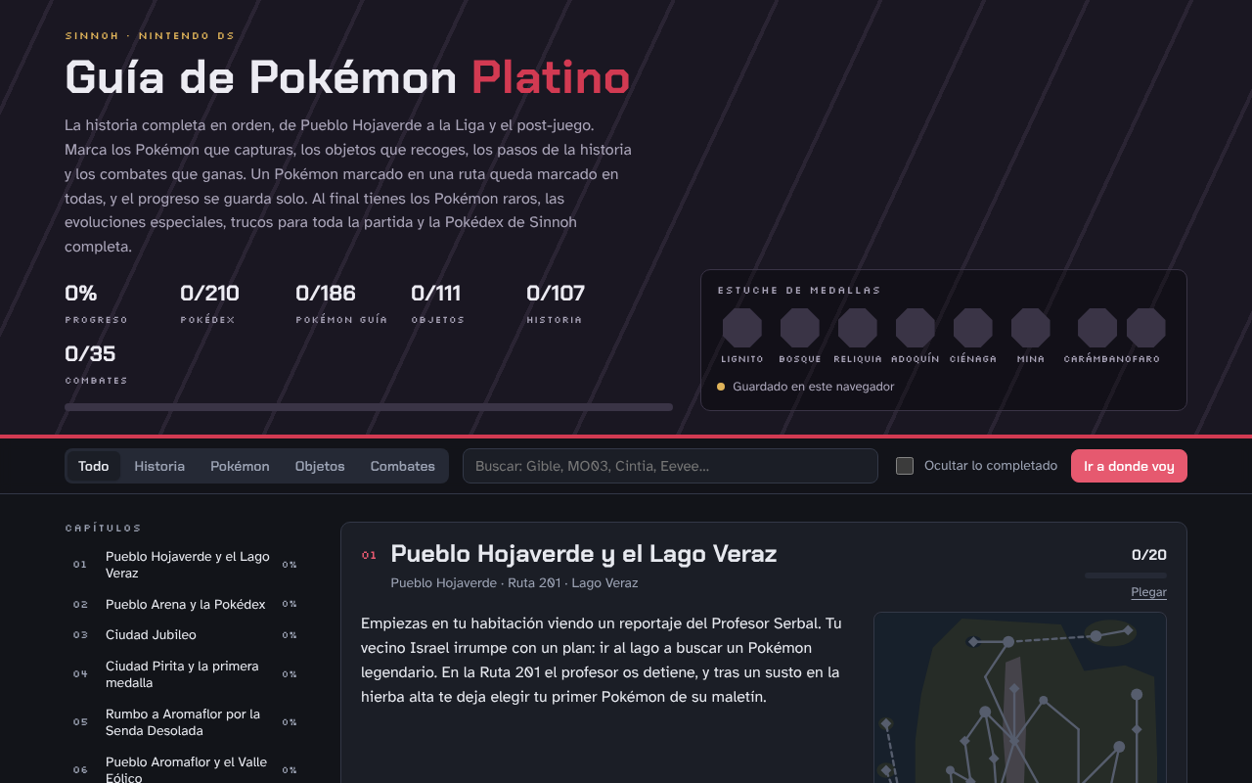This screenshot has height=783, width=1252.
Task: Click the overall progress bar under the stats
Action: pos(369,407)
